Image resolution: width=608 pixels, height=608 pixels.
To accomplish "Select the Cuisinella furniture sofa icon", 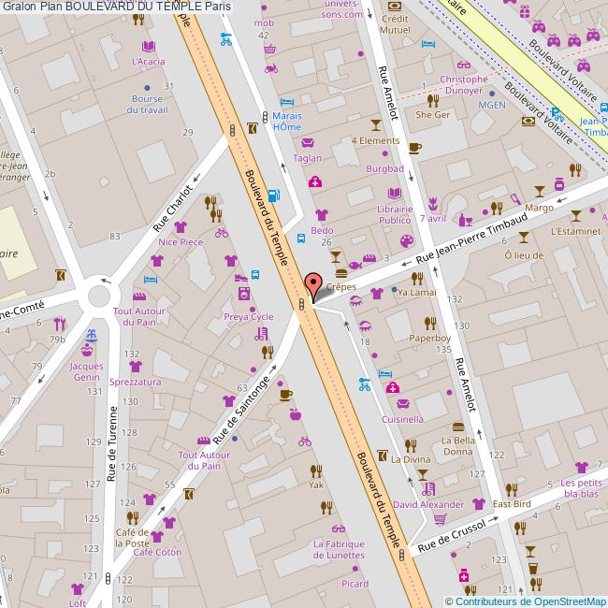I will tap(403, 404).
